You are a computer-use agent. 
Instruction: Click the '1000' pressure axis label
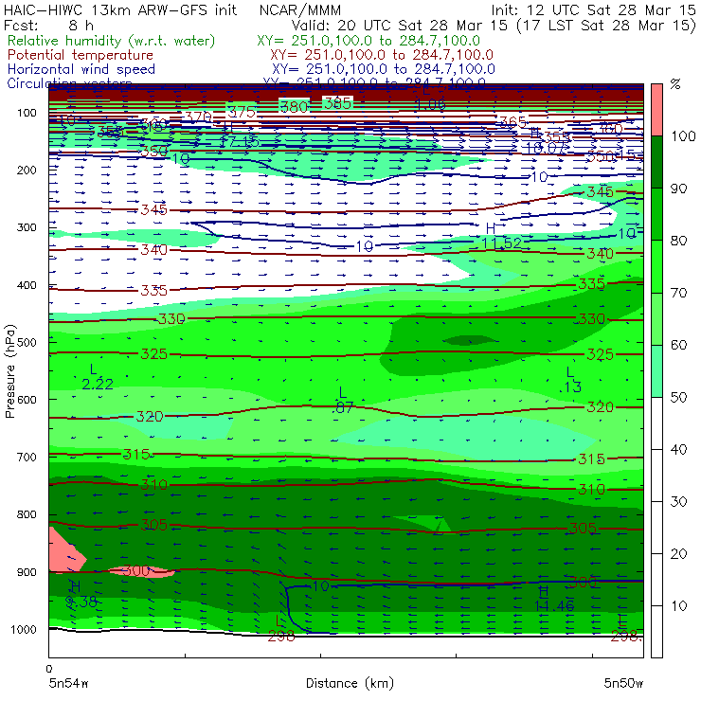tap(24, 629)
